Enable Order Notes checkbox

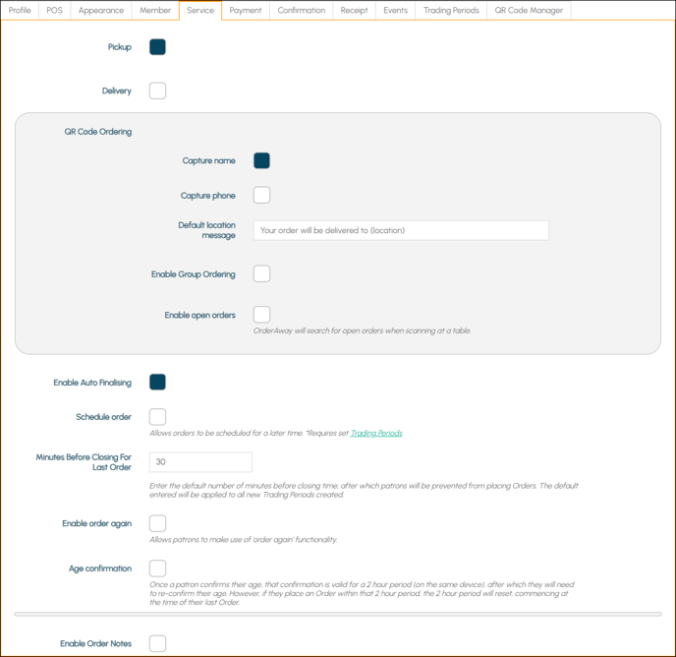[157, 643]
